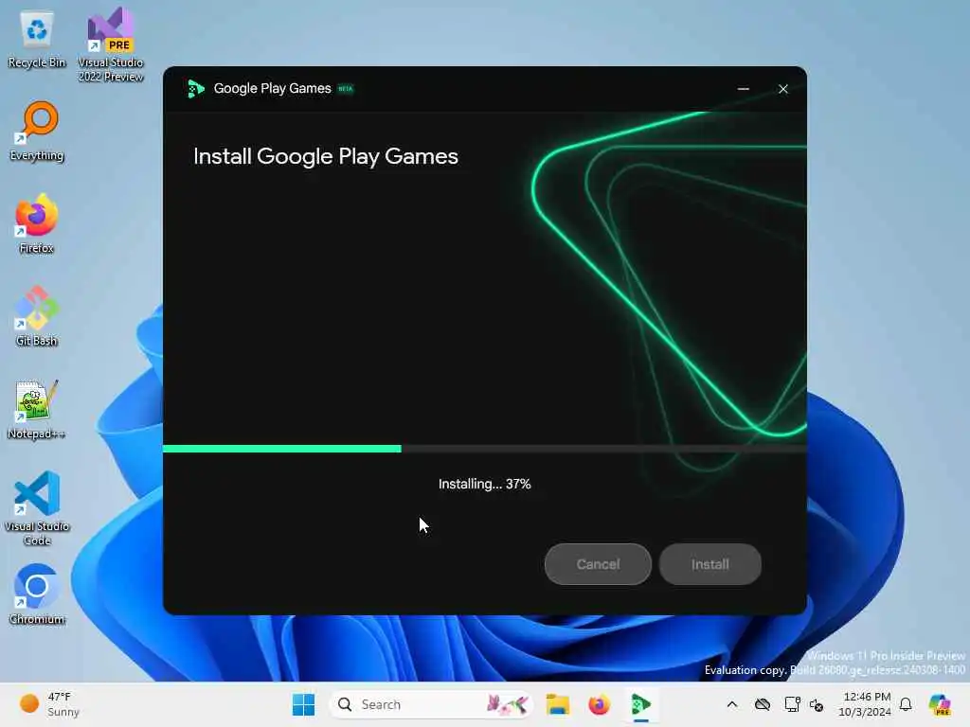
Task: Select the Chromium desktop shortcut
Action: point(37,594)
